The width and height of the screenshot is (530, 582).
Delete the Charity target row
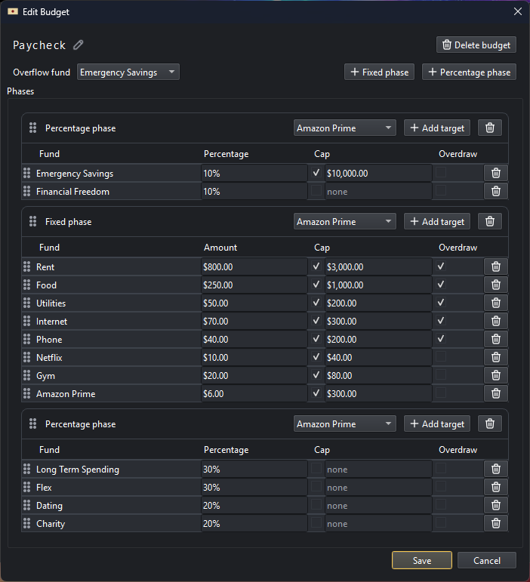point(495,524)
